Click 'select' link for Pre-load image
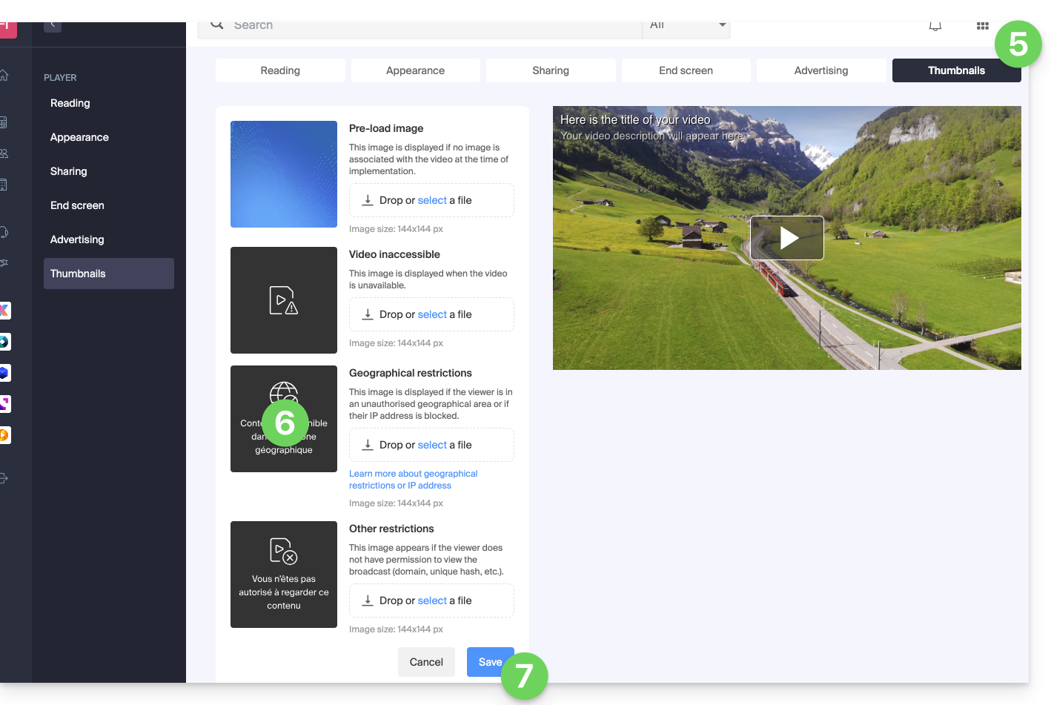The image size is (1051, 705). point(432,200)
